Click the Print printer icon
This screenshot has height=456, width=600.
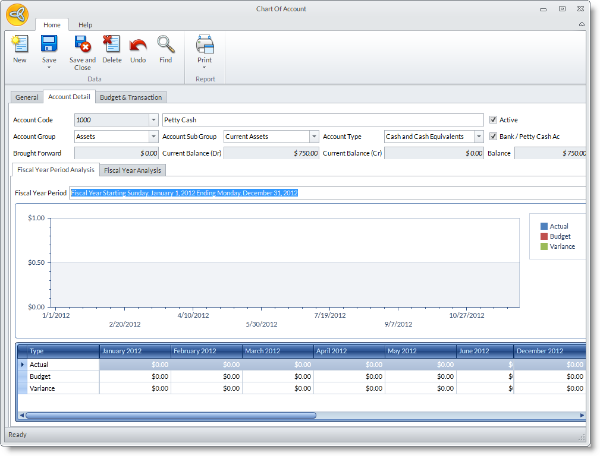(205, 45)
